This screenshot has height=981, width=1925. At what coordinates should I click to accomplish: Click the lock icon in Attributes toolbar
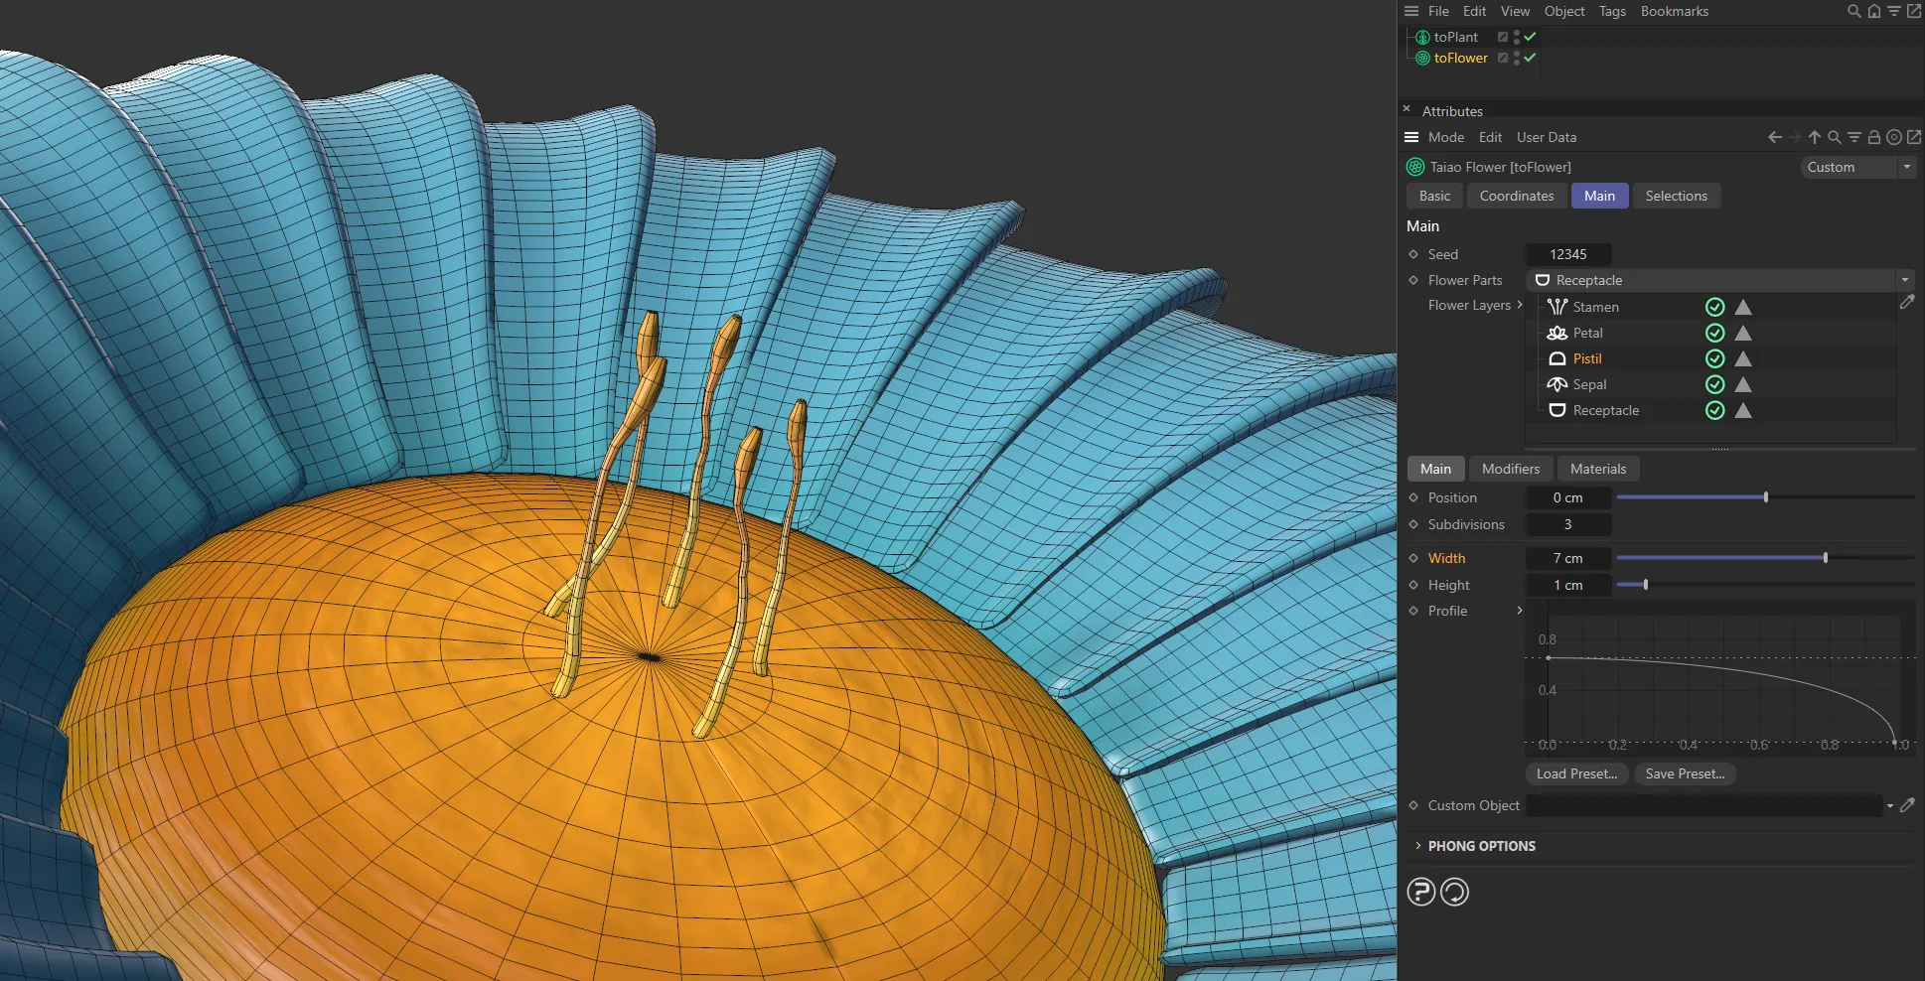coord(1874,137)
